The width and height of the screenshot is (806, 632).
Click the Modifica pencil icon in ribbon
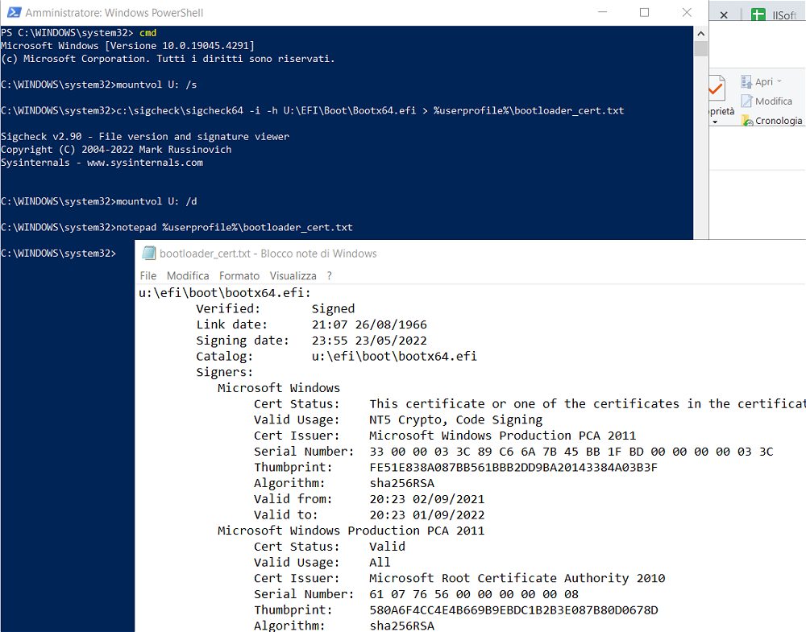746,101
